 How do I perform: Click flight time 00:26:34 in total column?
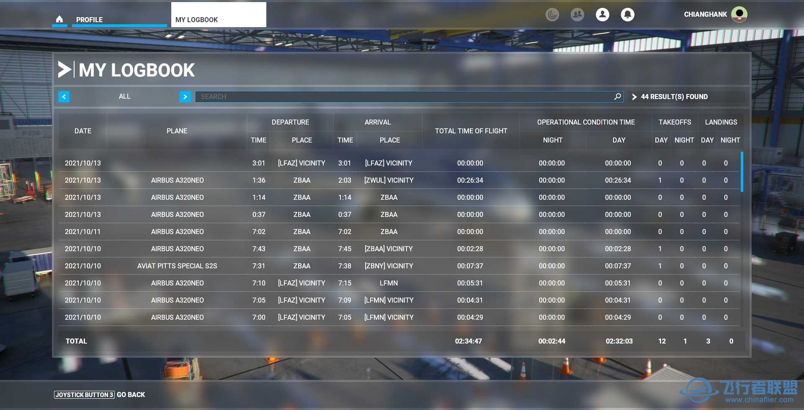click(x=470, y=180)
